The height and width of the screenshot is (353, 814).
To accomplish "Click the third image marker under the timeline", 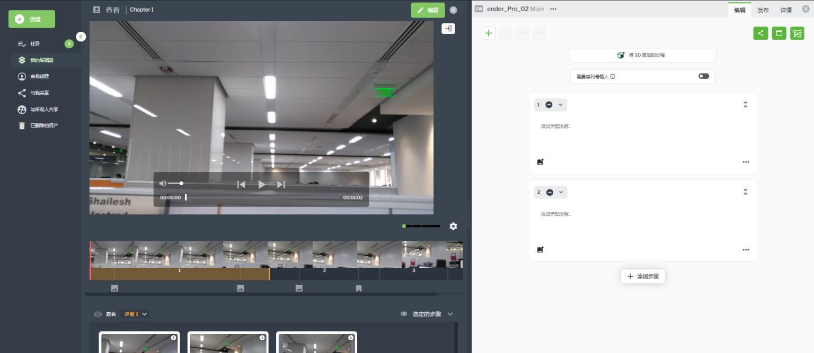I will tap(299, 288).
